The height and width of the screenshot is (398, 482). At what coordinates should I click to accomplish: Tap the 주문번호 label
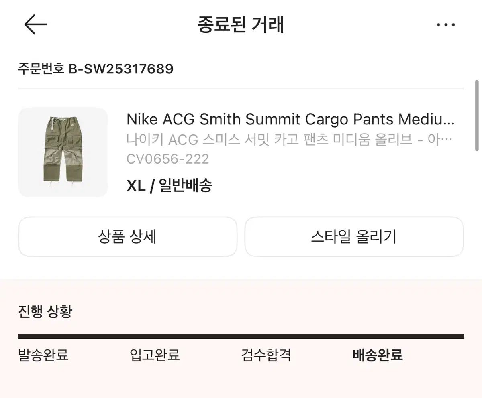pyautogui.click(x=41, y=69)
